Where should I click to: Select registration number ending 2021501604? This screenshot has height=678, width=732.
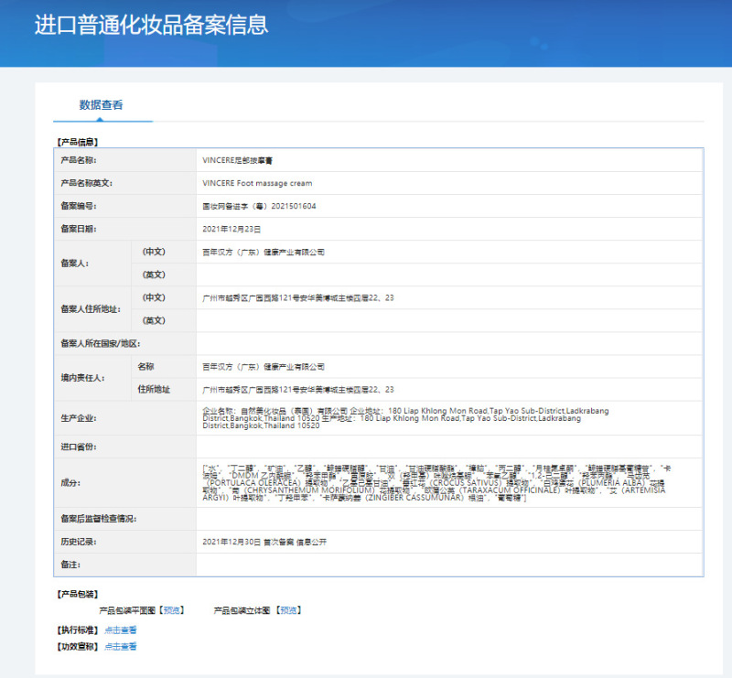[259, 206]
